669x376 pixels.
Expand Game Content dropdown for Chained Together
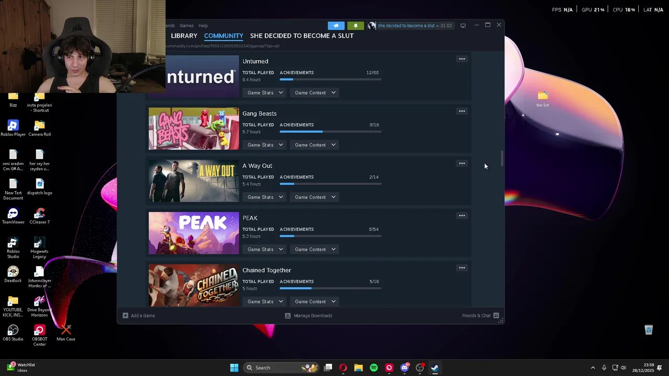click(x=315, y=301)
